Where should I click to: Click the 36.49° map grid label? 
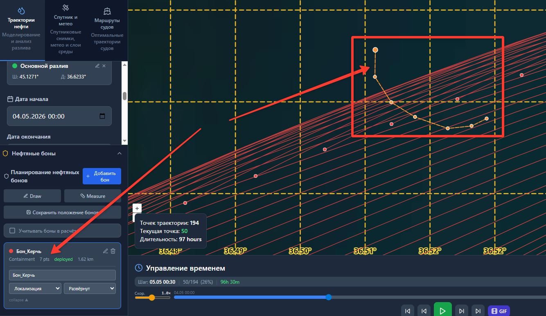click(235, 251)
